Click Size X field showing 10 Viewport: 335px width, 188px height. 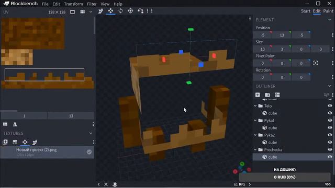(263, 49)
